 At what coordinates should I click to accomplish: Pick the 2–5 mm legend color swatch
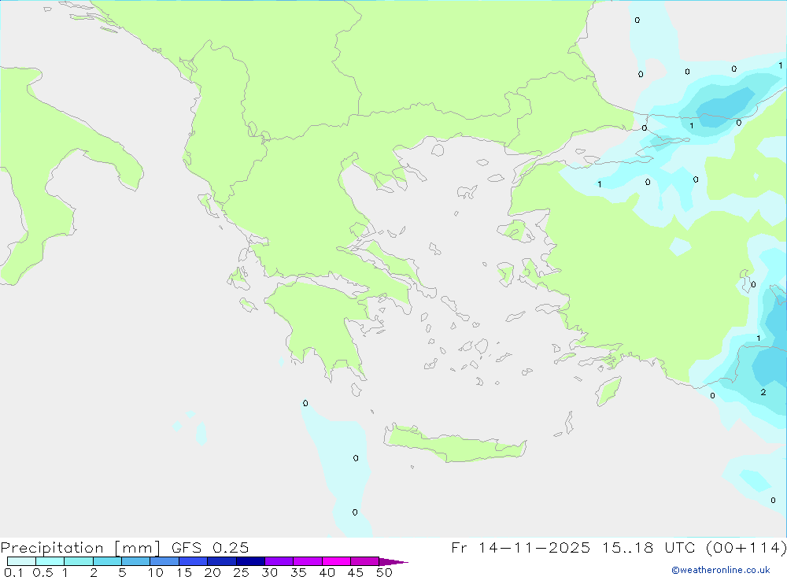pyautogui.click(x=107, y=561)
